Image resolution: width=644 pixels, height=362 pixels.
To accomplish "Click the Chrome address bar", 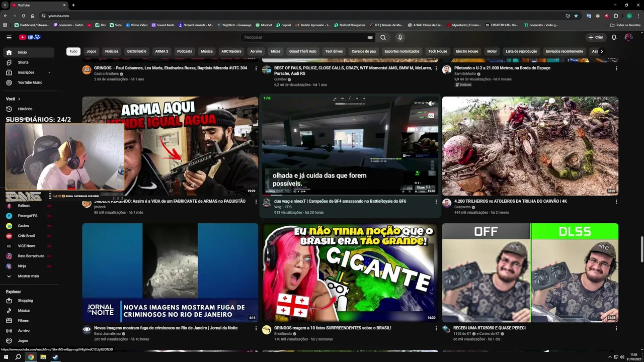I will tap(302, 16).
